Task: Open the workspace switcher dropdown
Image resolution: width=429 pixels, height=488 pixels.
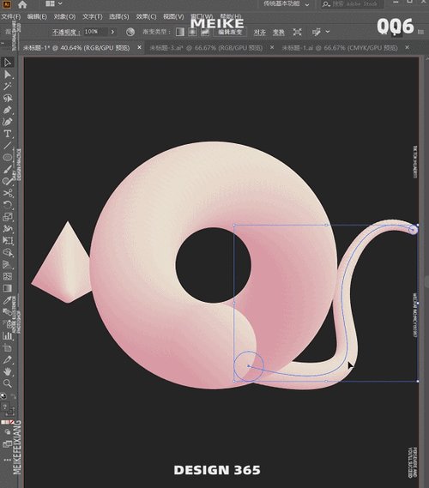Action: [x=287, y=4]
